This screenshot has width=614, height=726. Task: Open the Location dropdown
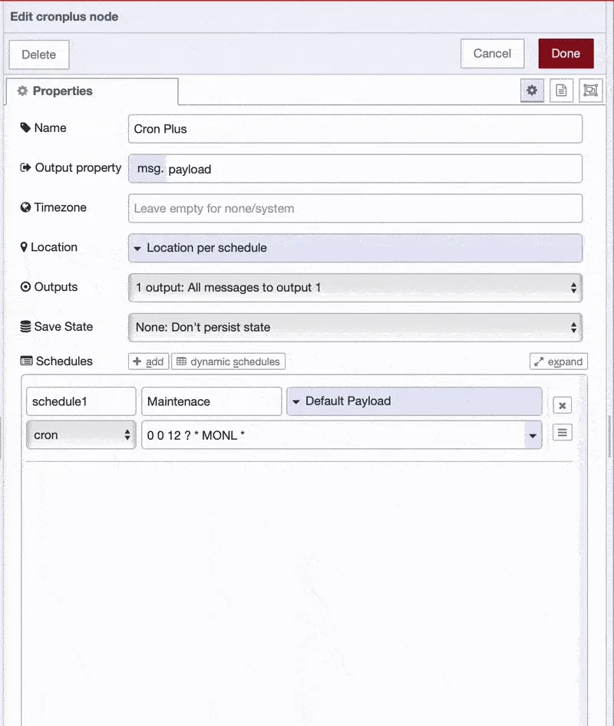(x=355, y=248)
